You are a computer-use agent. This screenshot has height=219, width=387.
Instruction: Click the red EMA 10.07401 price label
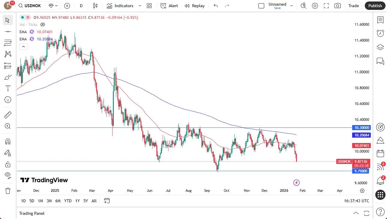coord(362,146)
